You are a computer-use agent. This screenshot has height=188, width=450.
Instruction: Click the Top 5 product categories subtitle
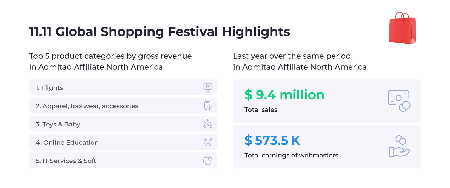(110, 62)
